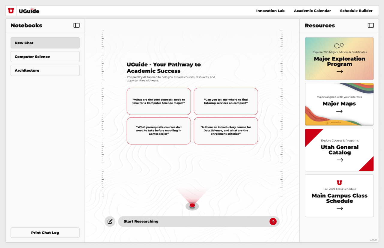Click the 'Powered by AI' description text
This screenshot has width=384, height=248.
171,79
